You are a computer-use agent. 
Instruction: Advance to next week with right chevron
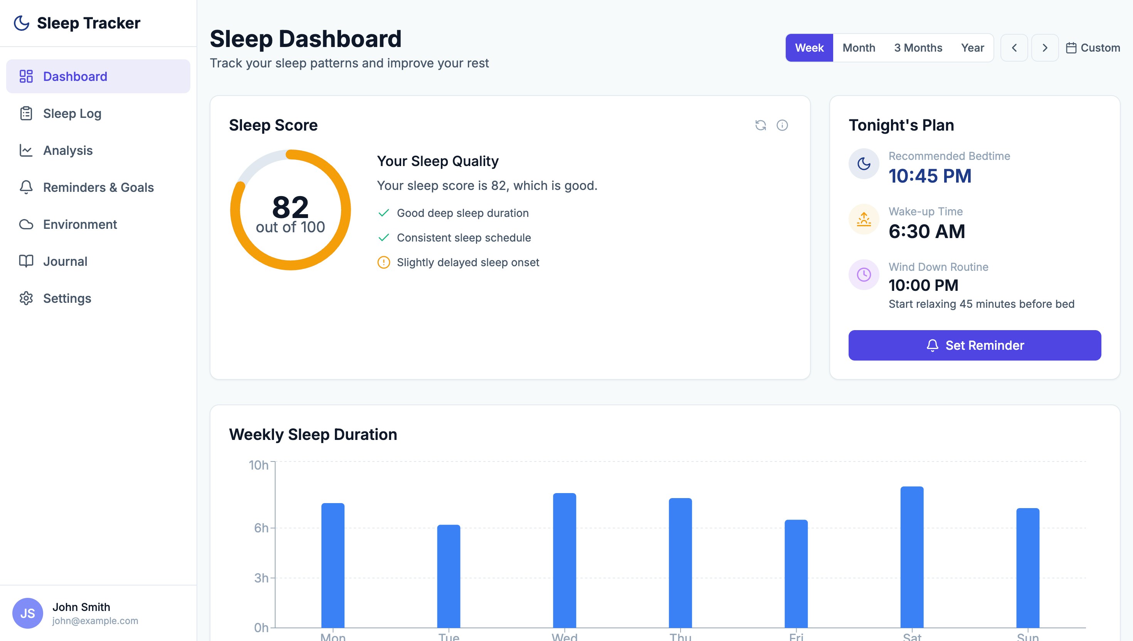pos(1044,47)
